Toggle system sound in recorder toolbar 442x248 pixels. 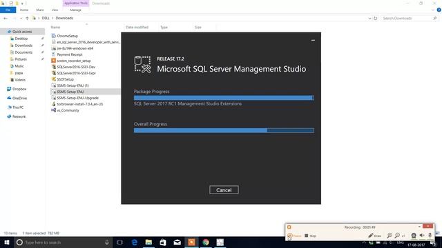[422, 236]
